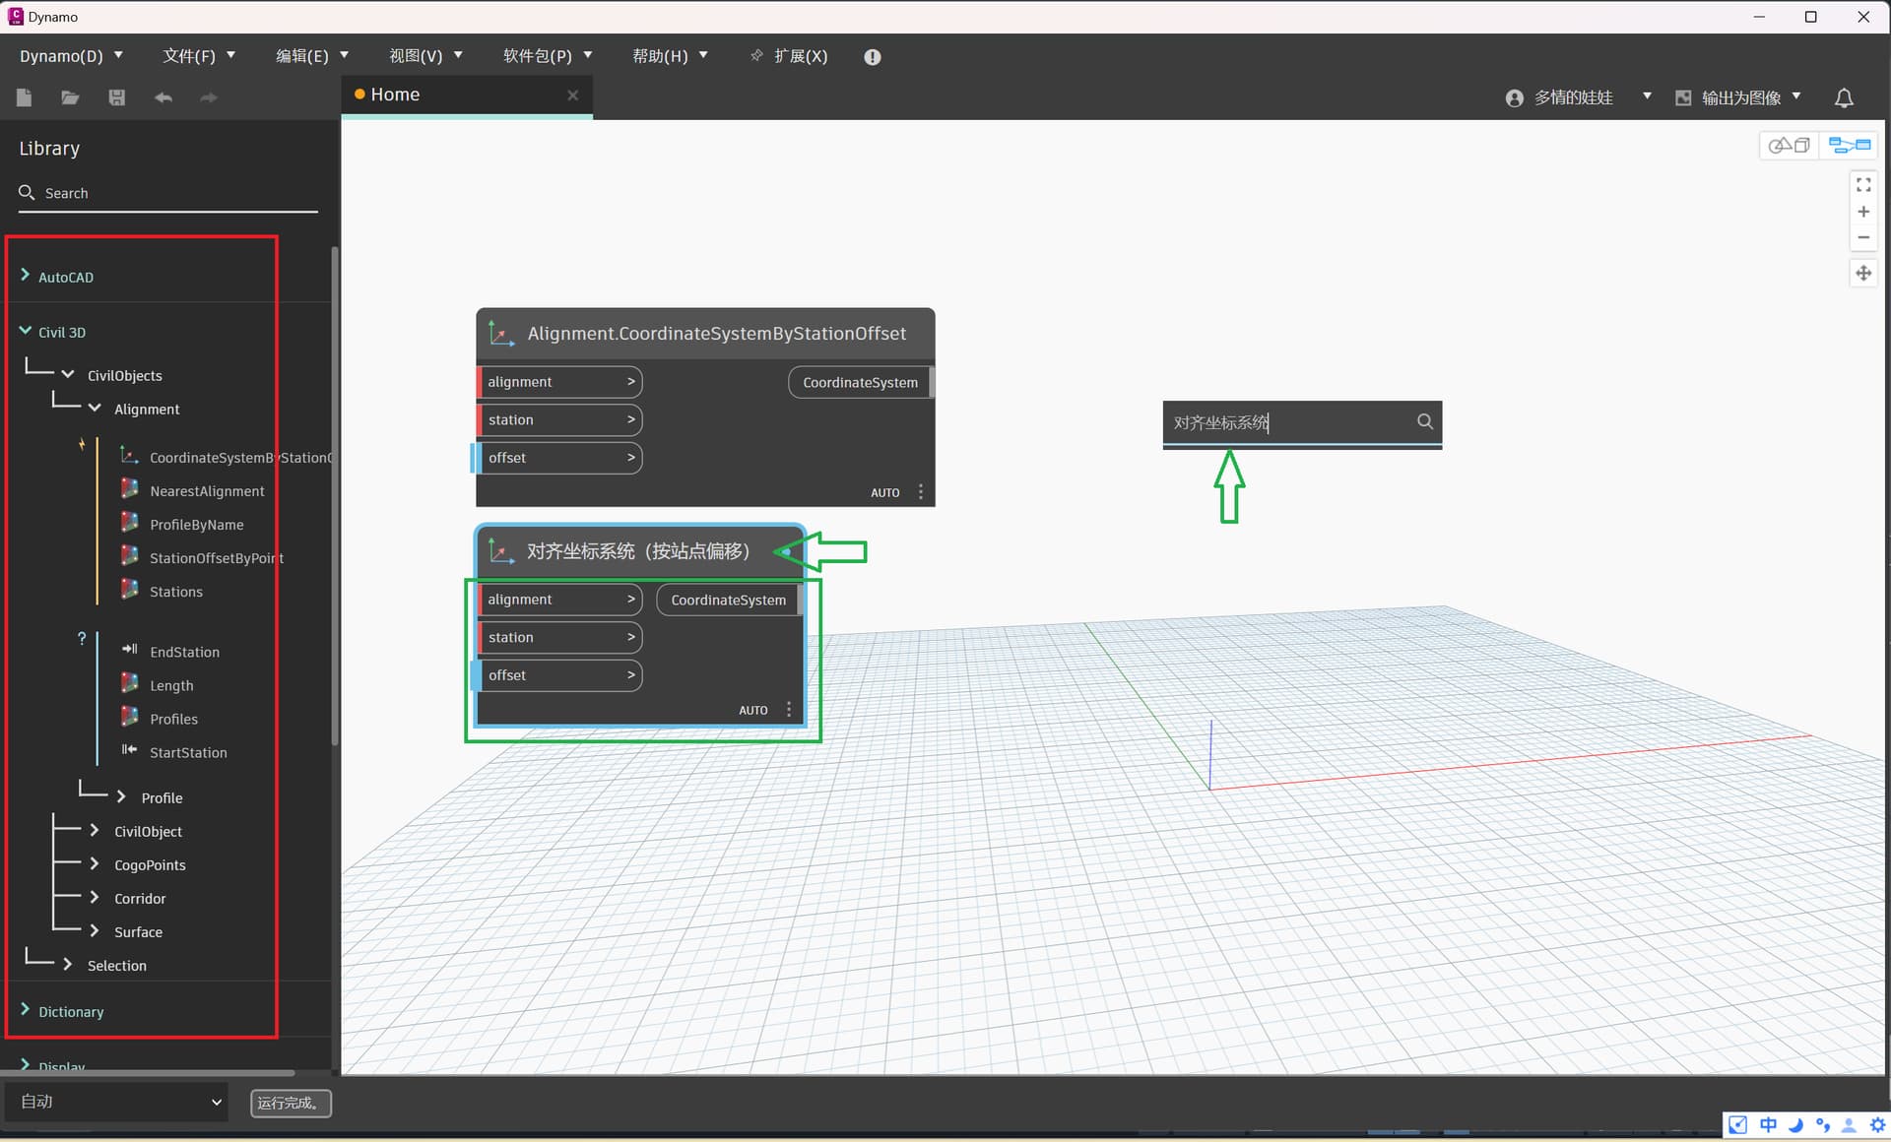Viewport: 1891px width, 1142px height.
Task: Click the Save disk toolbar icon
Action: click(x=116, y=97)
